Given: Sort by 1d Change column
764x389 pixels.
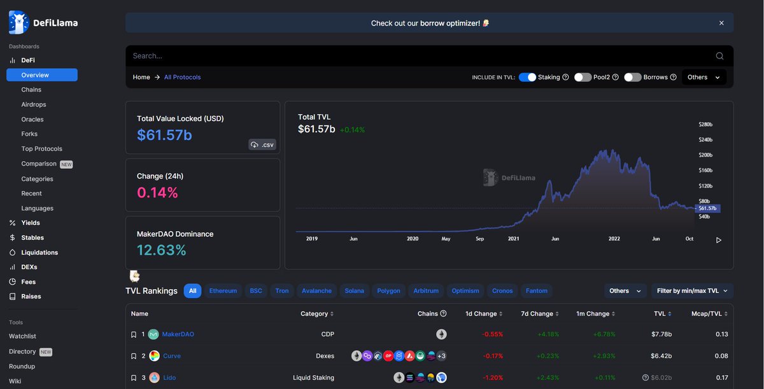Looking at the screenshot, I should click(484, 314).
